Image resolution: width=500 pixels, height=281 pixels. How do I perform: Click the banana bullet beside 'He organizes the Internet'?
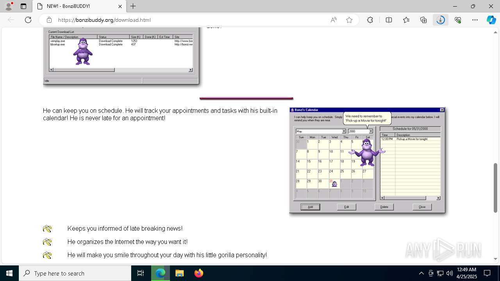47,242
